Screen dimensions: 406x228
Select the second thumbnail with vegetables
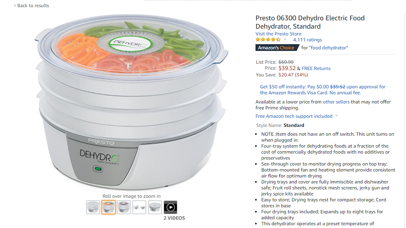tap(109, 207)
